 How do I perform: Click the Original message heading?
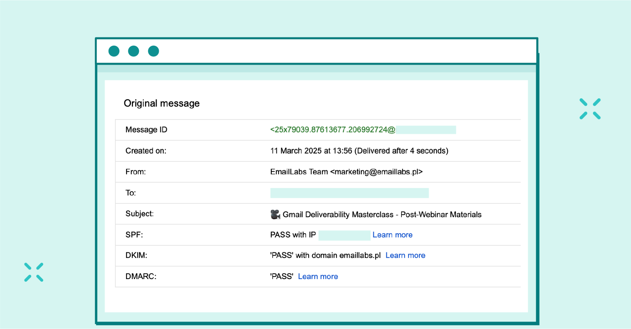pyautogui.click(x=161, y=103)
